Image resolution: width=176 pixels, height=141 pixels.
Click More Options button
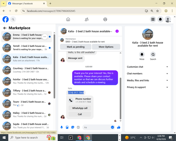106,47
